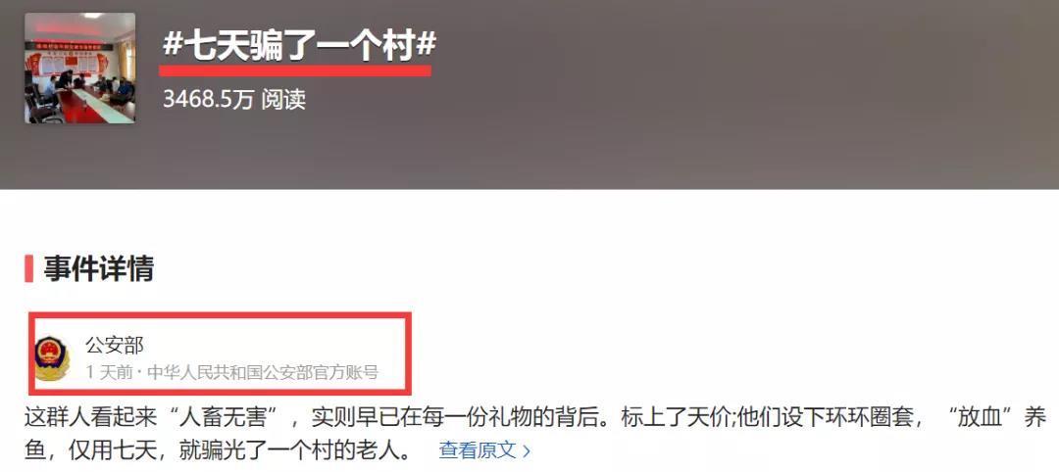The height and width of the screenshot is (472, 1059).
Task: Open the meeting room topic thumbnail
Action: coord(79,69)
